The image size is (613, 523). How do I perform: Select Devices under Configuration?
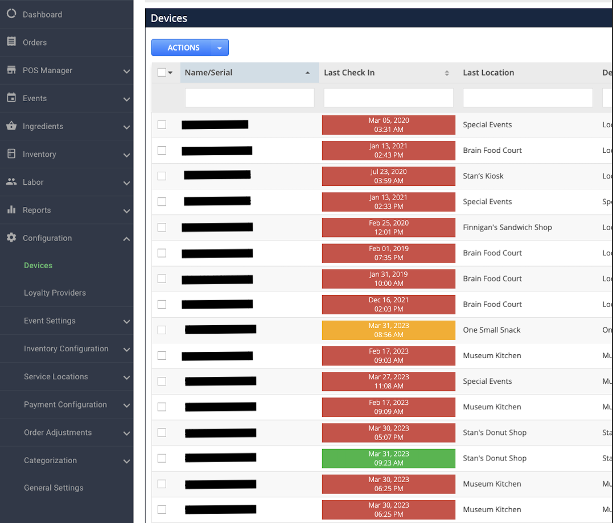pos(38,265)
